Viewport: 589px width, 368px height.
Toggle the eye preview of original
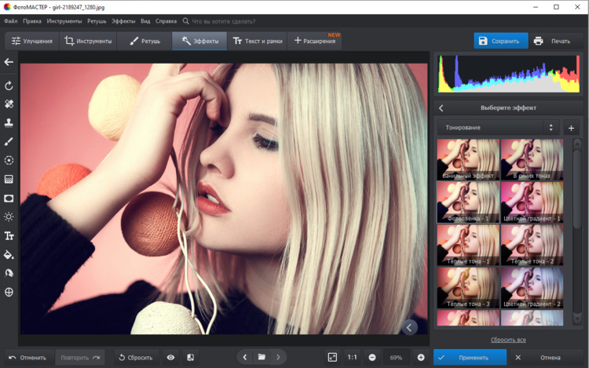170,357
